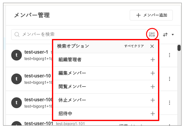Add the 編集メンバー filter with plus icon
This screenshot has height=129, width=186.
point(152,73)
